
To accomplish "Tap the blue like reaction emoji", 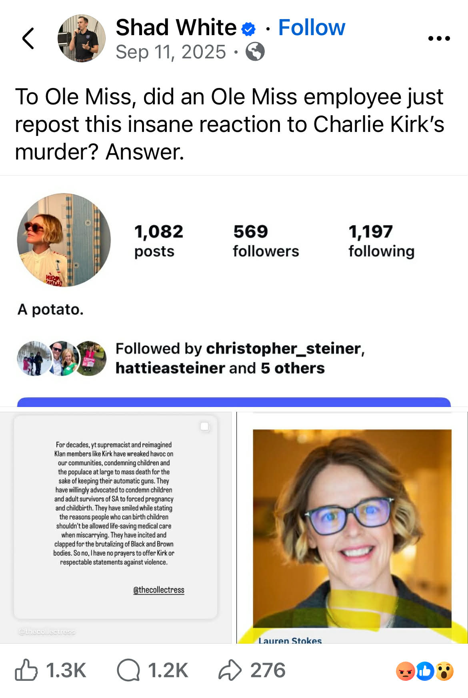I will tap(425, 671).
